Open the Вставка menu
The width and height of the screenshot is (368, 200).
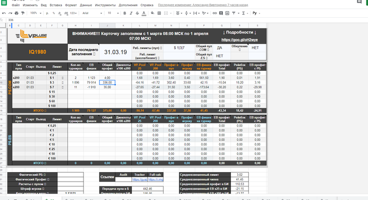(56, 5)
